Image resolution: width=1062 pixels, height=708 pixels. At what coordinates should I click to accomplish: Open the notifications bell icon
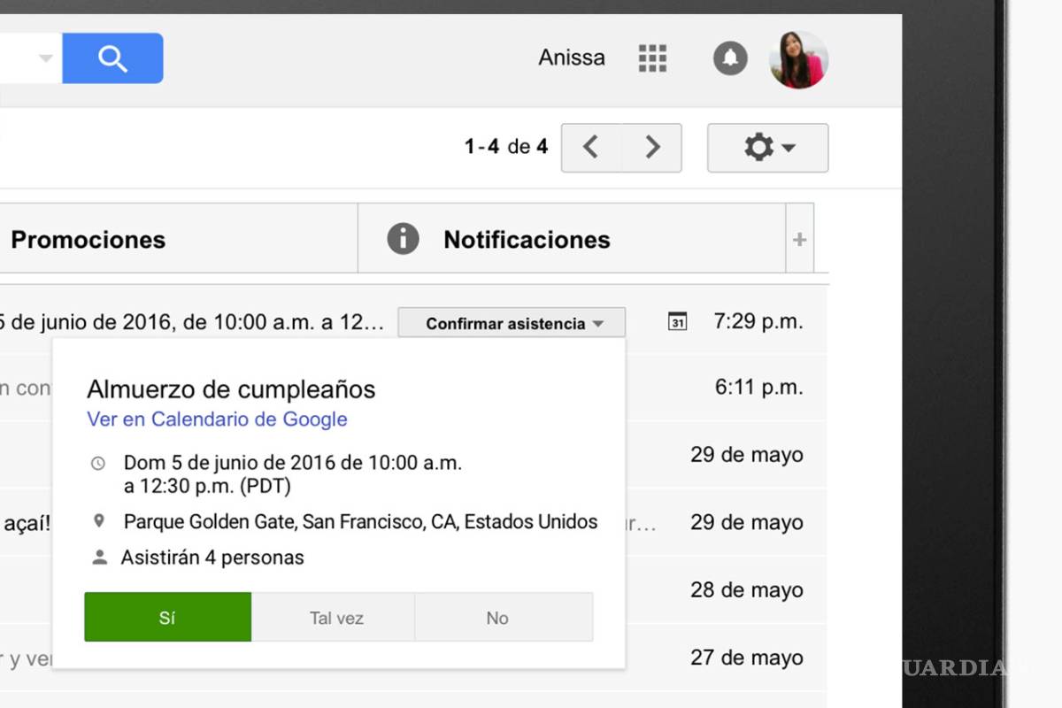[729, 58]
